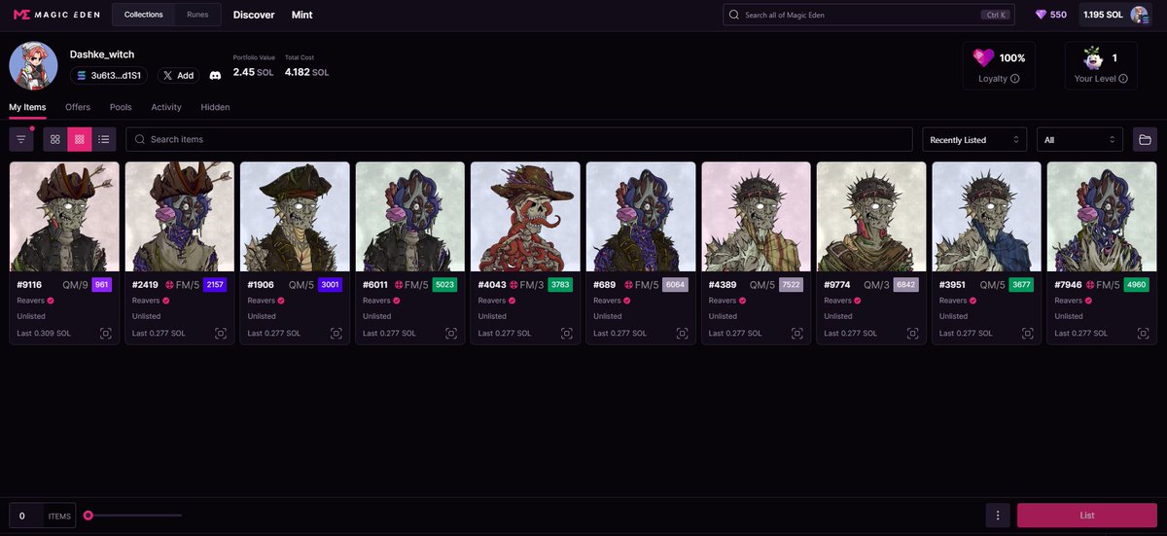This screenshot has width=1167, height=536.
Task: Click Reavers collection link under #9774
Action: pyautogui.click(x=837, y=301)
